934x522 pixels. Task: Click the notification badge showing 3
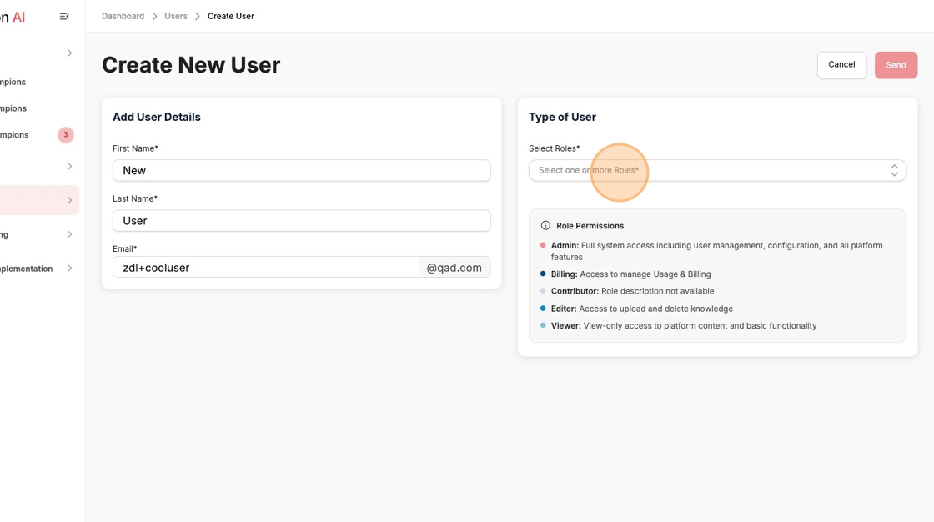pos(66,135)
